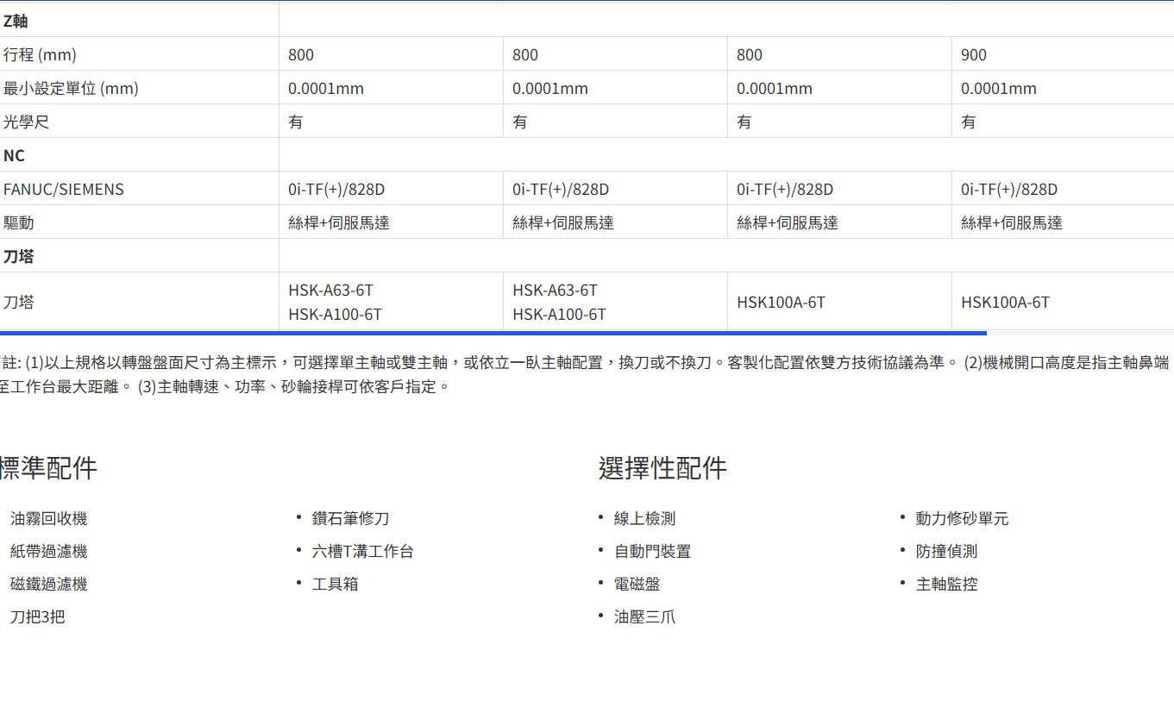1174x713 pixels.
Task: Click the 光學尺 row label
Action: (x=26, y=122)
